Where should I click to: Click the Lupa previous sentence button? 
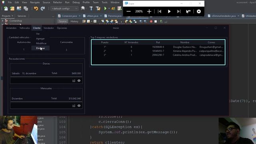pos(160,12)
